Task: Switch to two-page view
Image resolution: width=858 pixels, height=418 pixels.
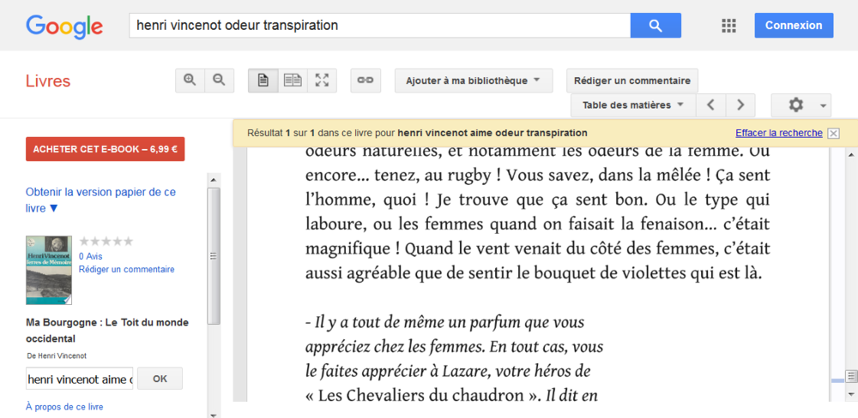Action: click(293, 81)
